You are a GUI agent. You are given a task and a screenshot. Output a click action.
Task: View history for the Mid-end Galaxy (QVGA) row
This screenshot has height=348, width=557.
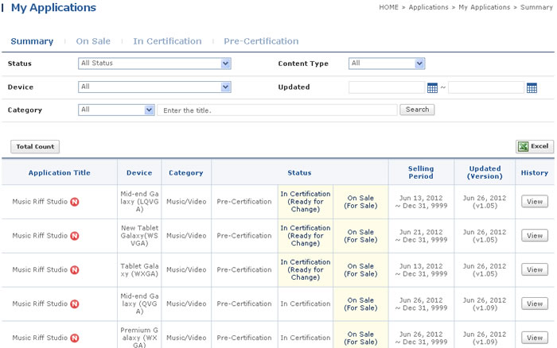tap(534, 304)
